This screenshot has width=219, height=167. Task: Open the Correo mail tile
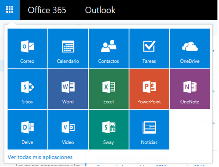[27, 48]
